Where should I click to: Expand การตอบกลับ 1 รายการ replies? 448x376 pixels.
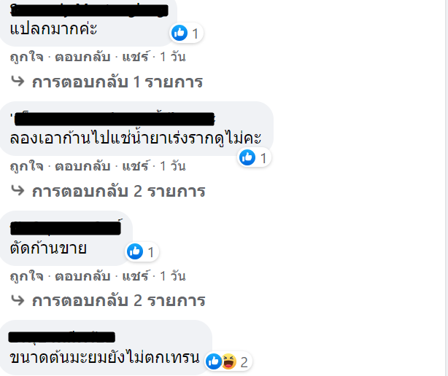[x=117, y=82]
